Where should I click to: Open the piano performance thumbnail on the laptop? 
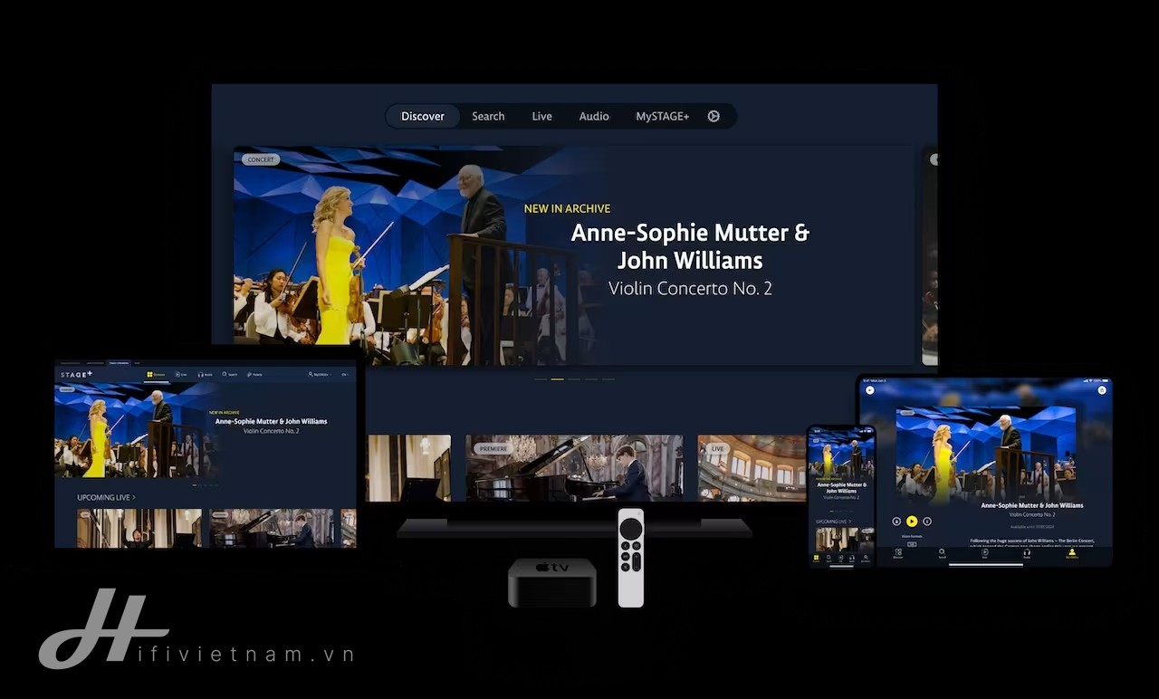pyautogui.click(x=271, y=528)
